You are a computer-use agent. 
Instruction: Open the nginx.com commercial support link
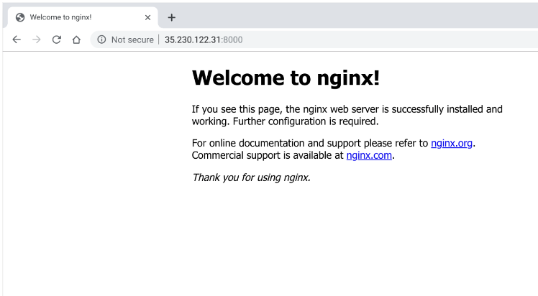[369, 155]
